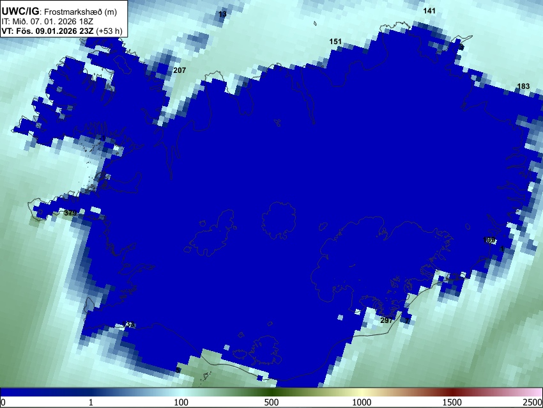Viewport: 543px width, 408px height.
Task: Pick the dark green section of the colour scale
Action: [x=271, y=392]
